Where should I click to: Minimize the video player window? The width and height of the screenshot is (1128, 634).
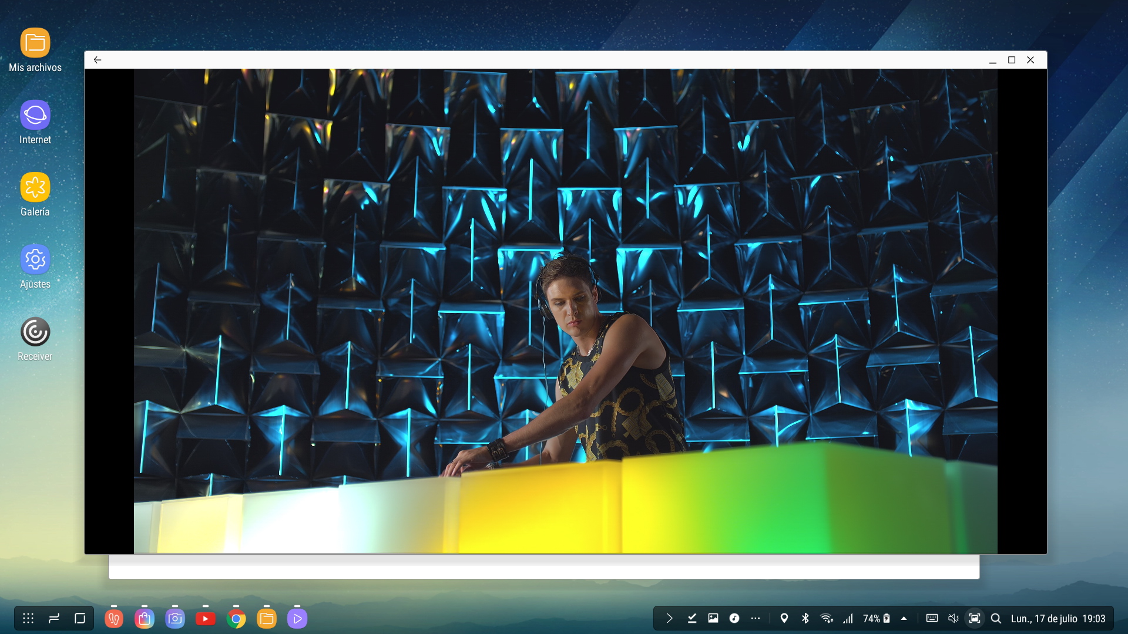[x=993, y=60]
